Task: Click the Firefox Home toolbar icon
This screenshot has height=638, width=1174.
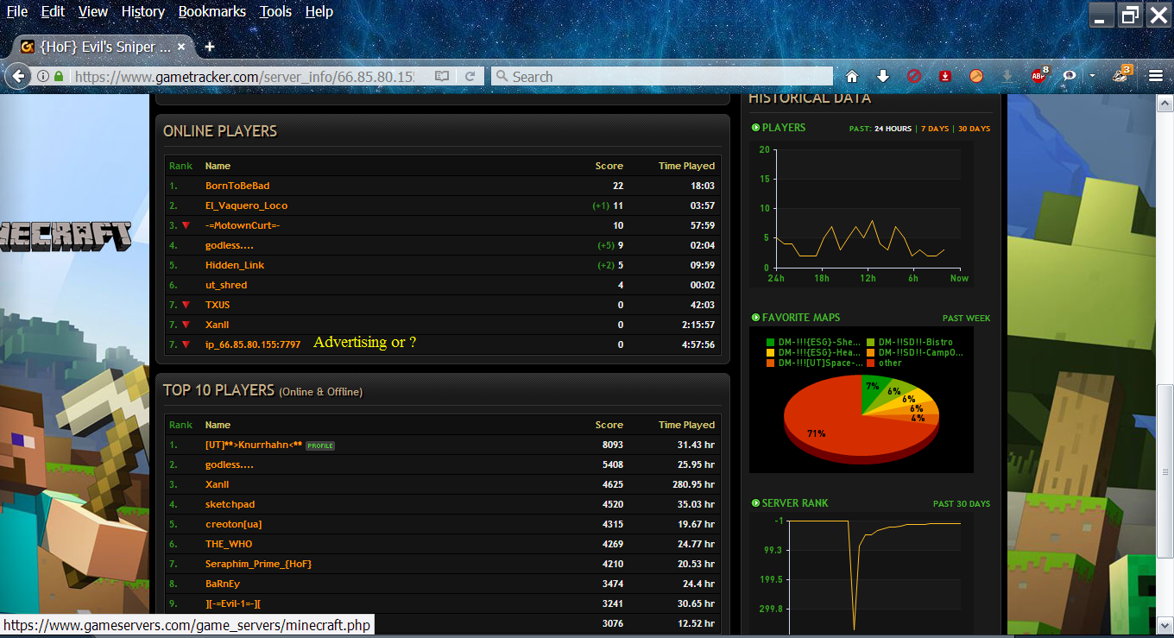Action: (x=852, y=76)
